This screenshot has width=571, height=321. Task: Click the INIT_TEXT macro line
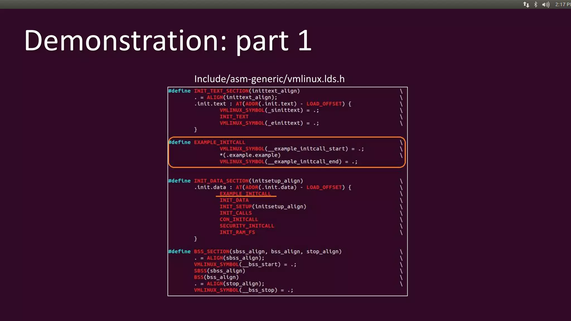234,116
